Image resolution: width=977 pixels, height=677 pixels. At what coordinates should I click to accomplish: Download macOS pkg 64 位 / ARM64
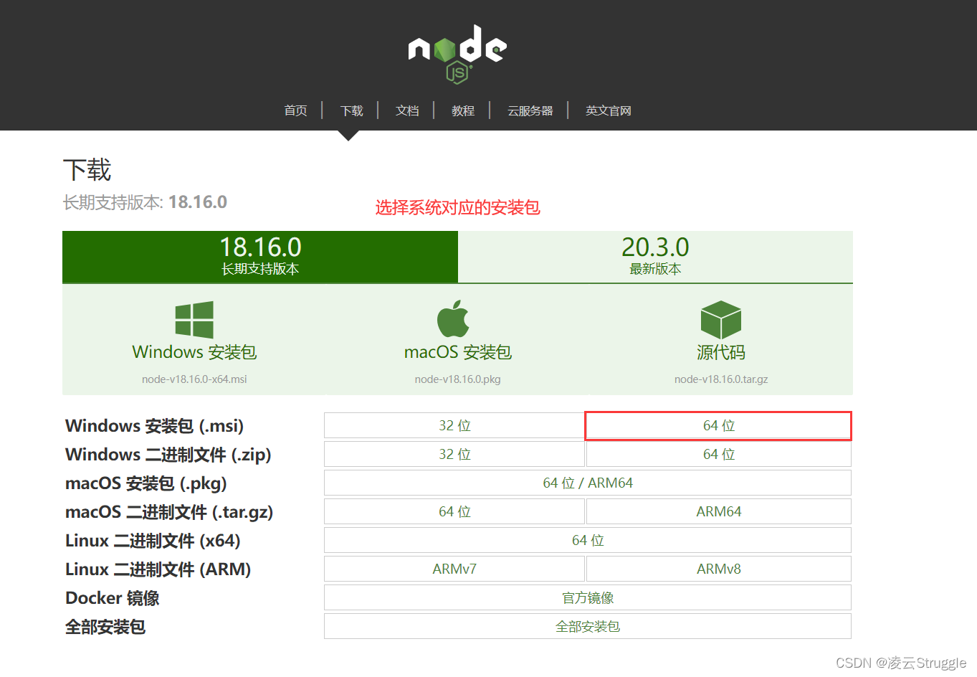tap(588, 483)
